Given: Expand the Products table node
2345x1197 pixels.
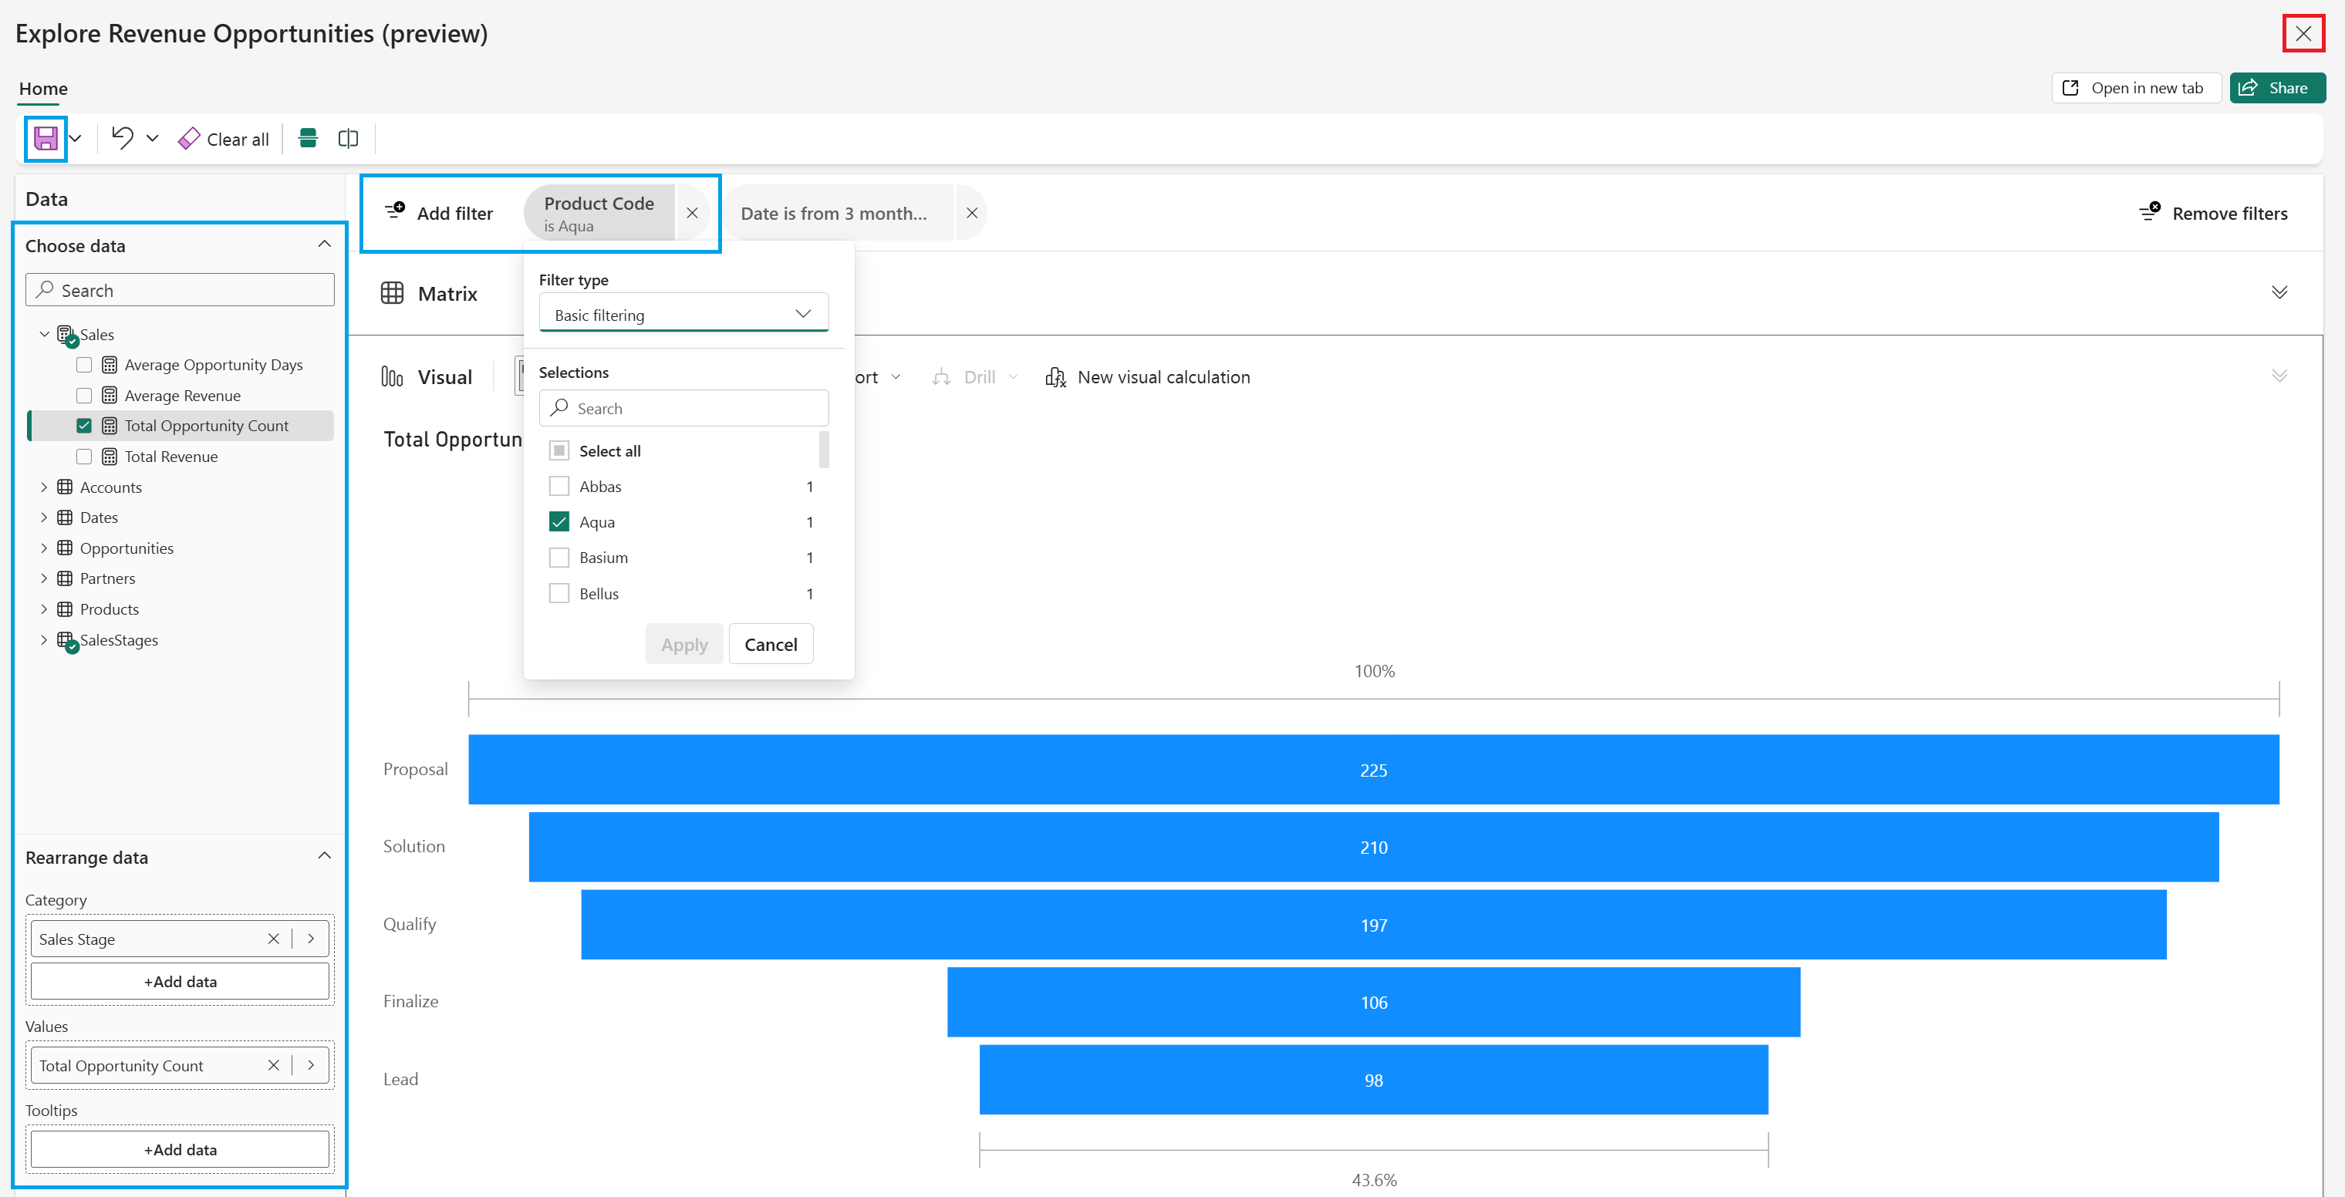Looking at the screenshot, I should pos(44,609).
